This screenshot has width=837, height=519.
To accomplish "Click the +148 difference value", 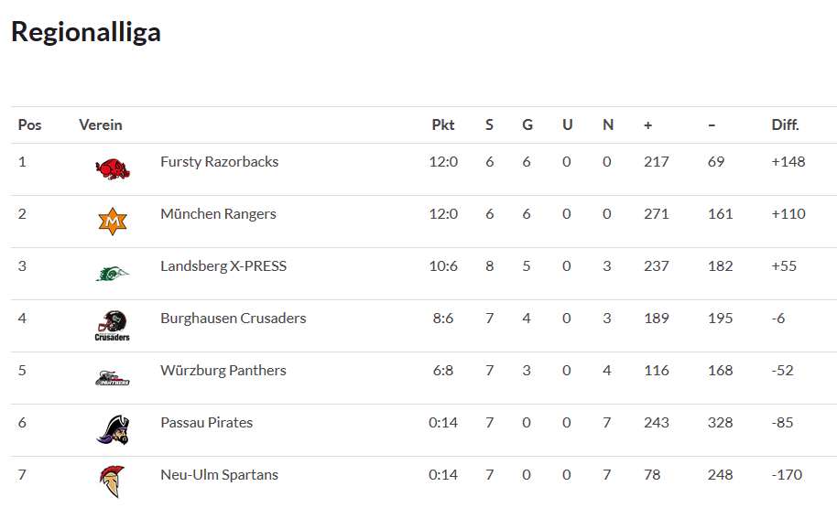I will pos(788,162).
